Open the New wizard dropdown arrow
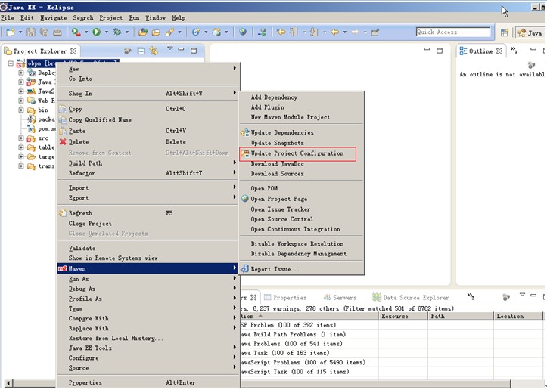The height and width of the screenshot is (390, 547). click(x=20, y=32)
